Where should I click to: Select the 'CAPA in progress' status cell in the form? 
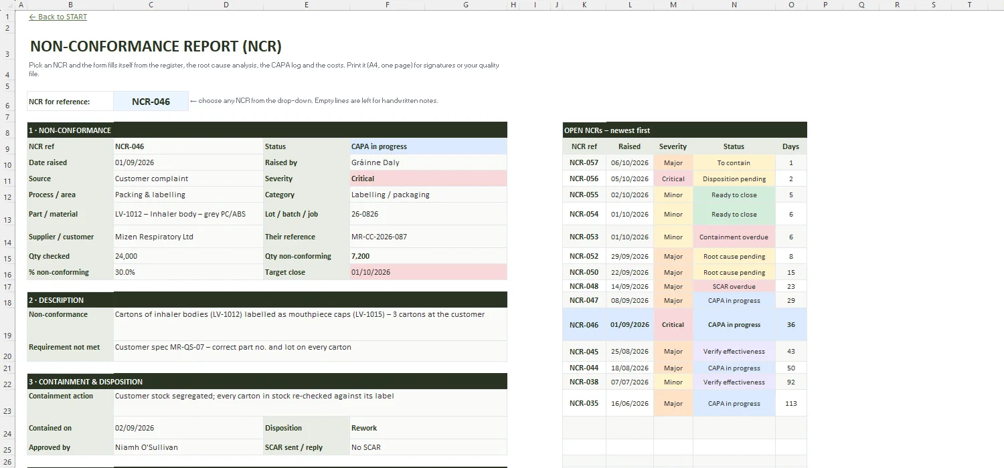click(x=428, y=146)
